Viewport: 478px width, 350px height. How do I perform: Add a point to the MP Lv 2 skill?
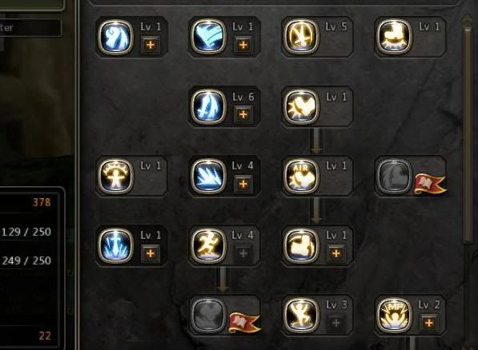(429, 323)
